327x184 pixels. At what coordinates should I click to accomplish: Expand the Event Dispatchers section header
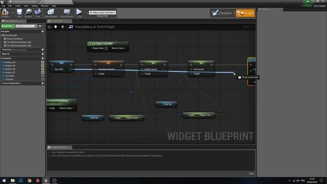pyautogui.click(x=11, y=83)
